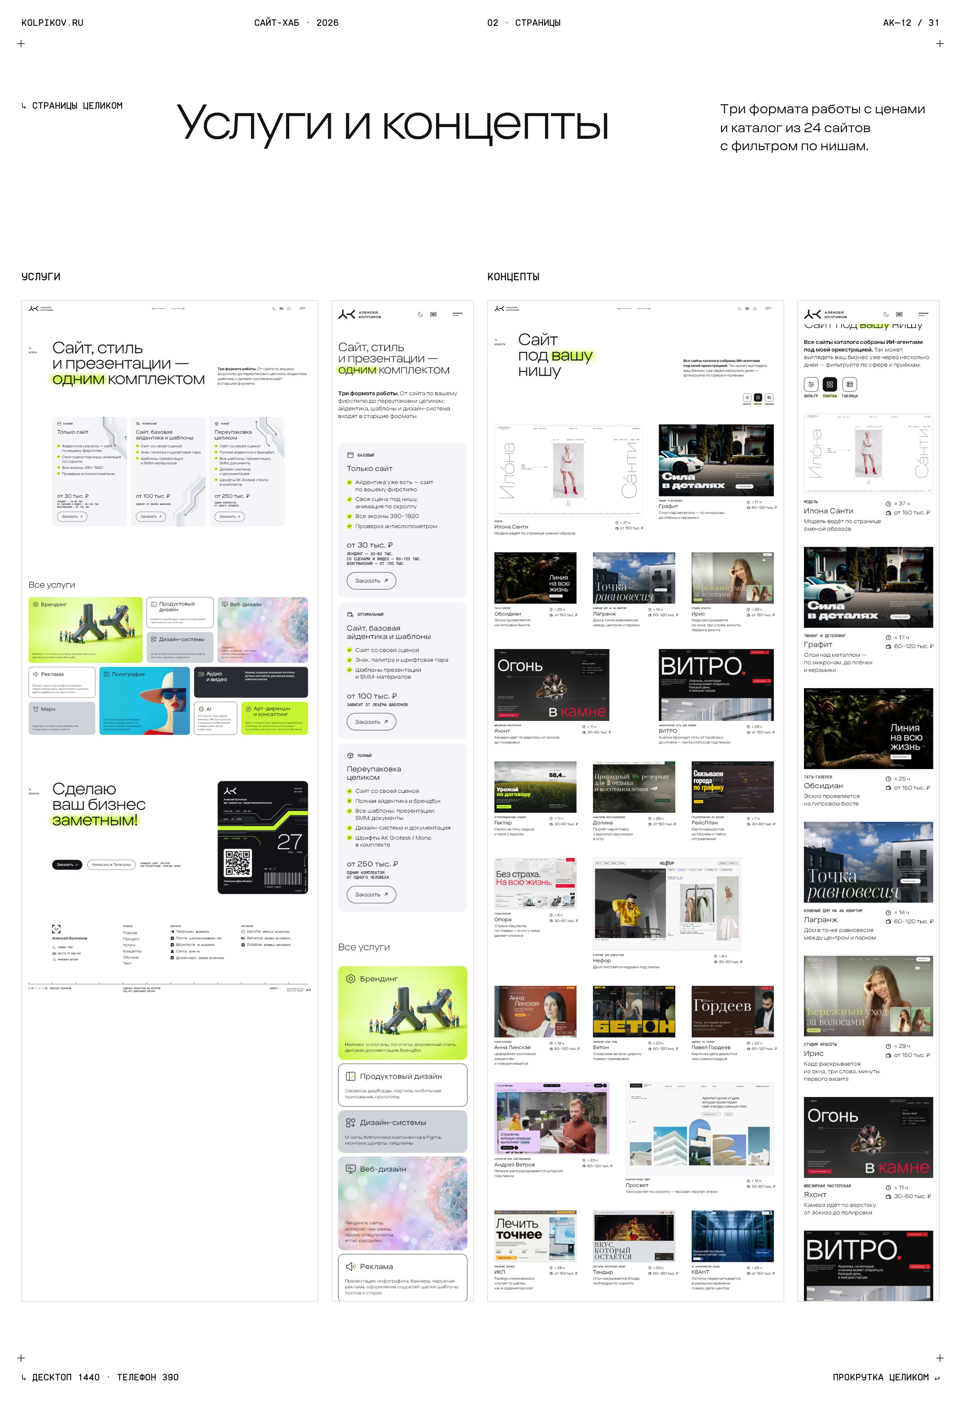Toggle Тёмная тема in desktop services footer
The image size is (961, 1402).
click(63, 947)
